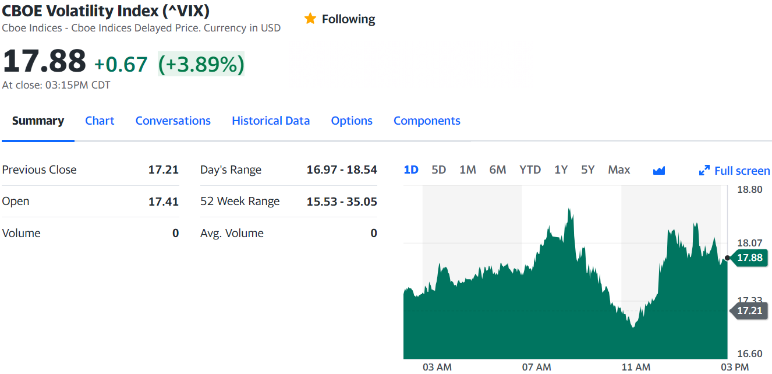Screen dimensions: 772x374
Task: Select the 6M chart range
Action: point(498,170)
